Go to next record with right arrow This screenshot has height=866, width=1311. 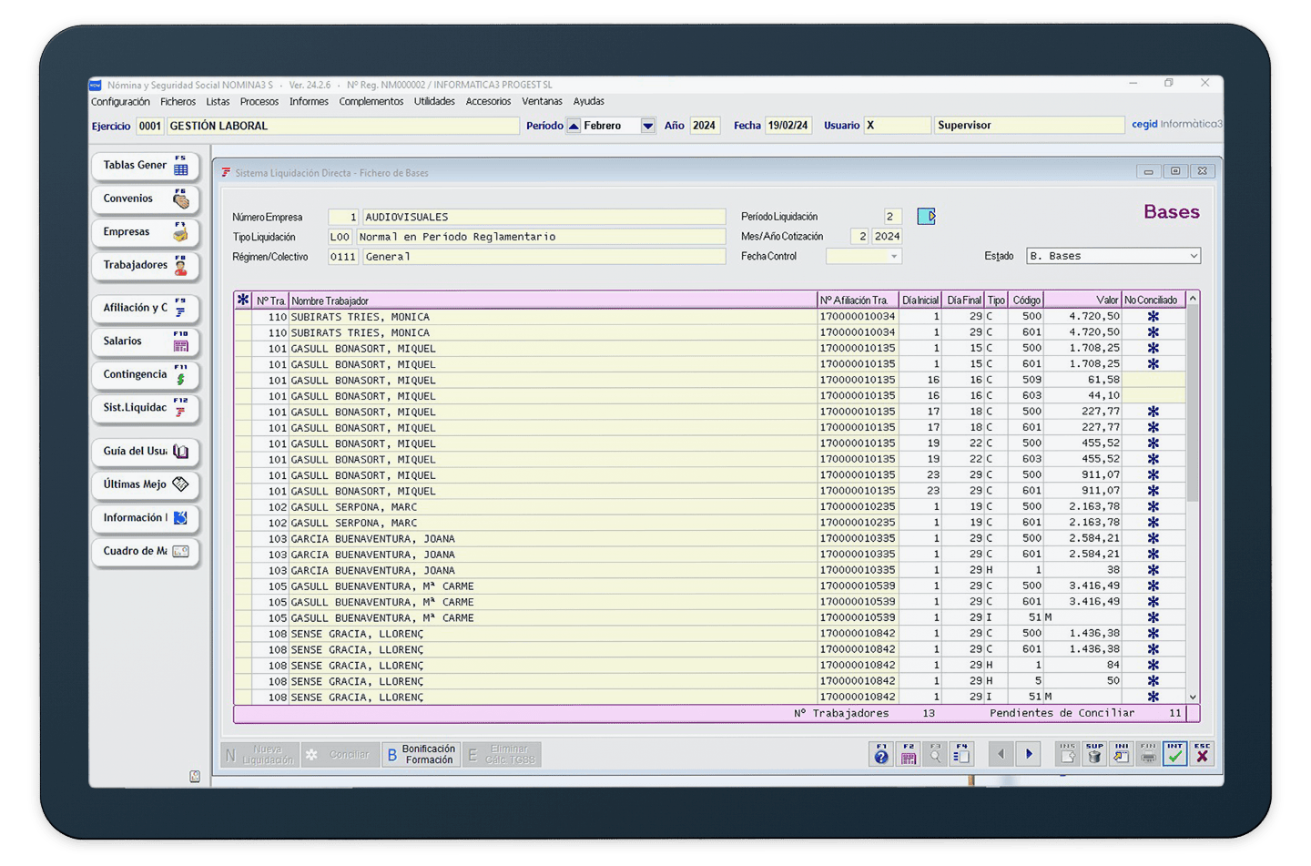tap(1029, 754)
